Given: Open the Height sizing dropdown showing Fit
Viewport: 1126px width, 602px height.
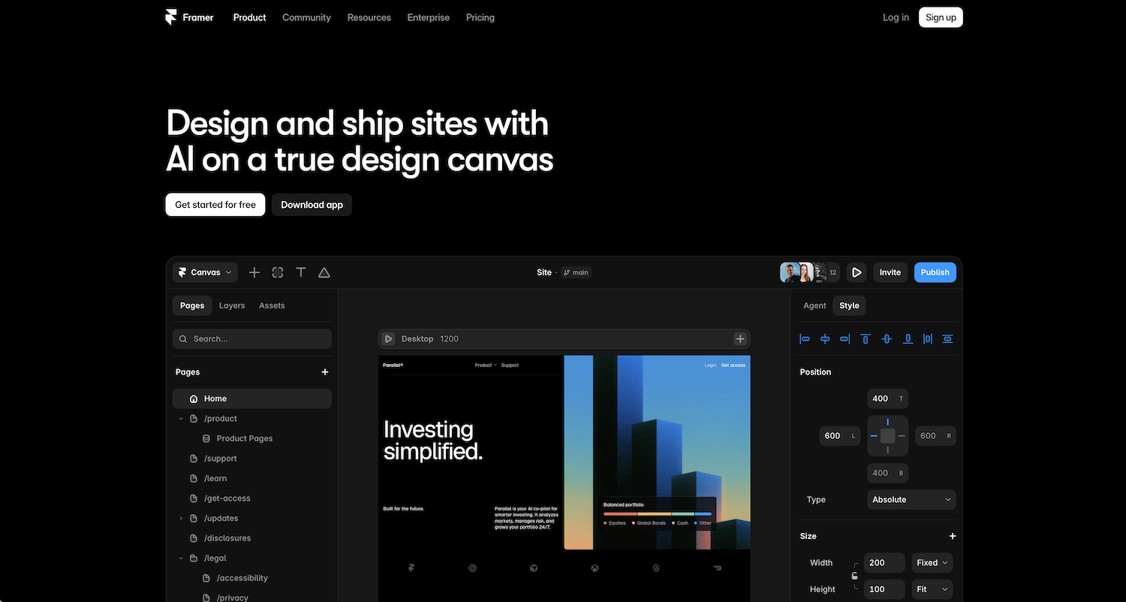Looking at the screenshot, I should [932, 589].
